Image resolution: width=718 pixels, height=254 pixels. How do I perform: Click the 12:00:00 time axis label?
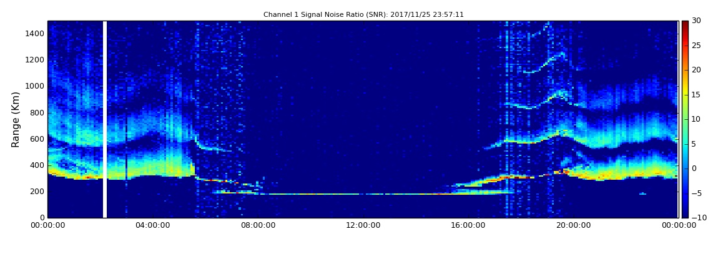click(363, 225)
